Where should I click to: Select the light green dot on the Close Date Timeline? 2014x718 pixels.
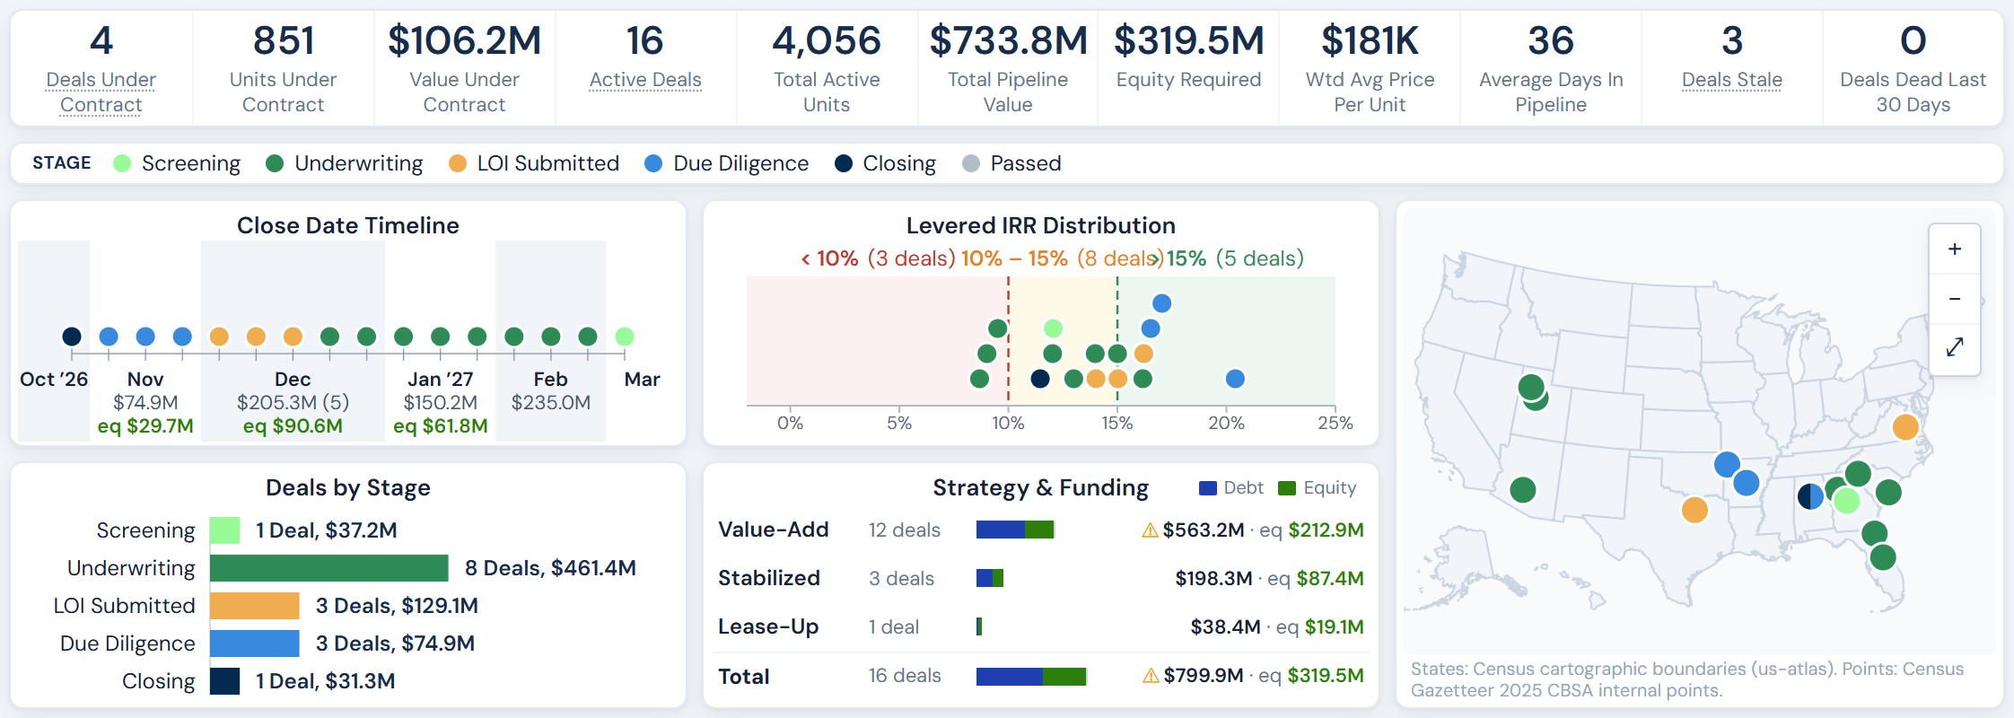625,337
